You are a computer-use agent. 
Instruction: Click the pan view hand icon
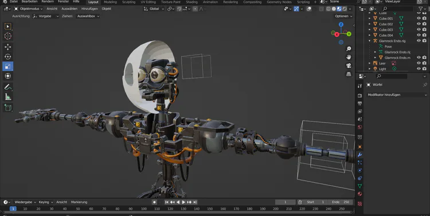tap(349, 57)
